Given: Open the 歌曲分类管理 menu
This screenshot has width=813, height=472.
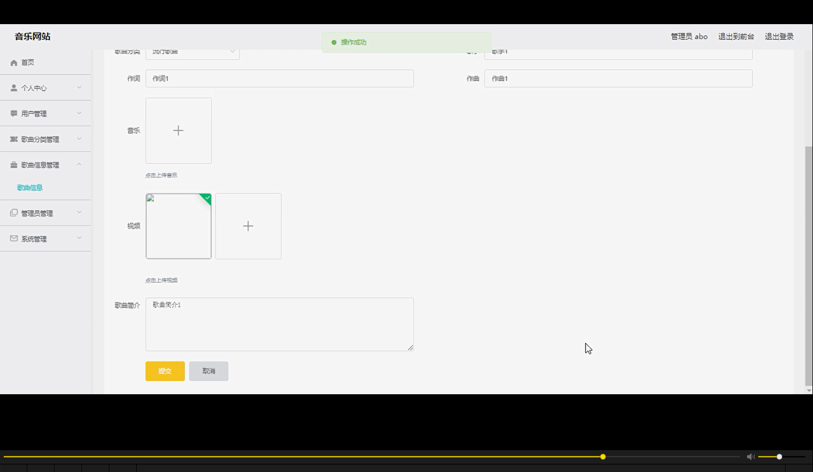Looking at the screenshot, I should (x=45, y=139).
